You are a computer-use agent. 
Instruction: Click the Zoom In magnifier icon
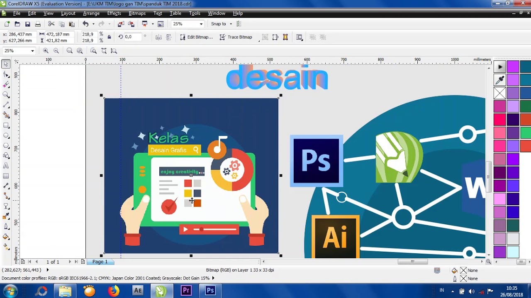[46, 51]
